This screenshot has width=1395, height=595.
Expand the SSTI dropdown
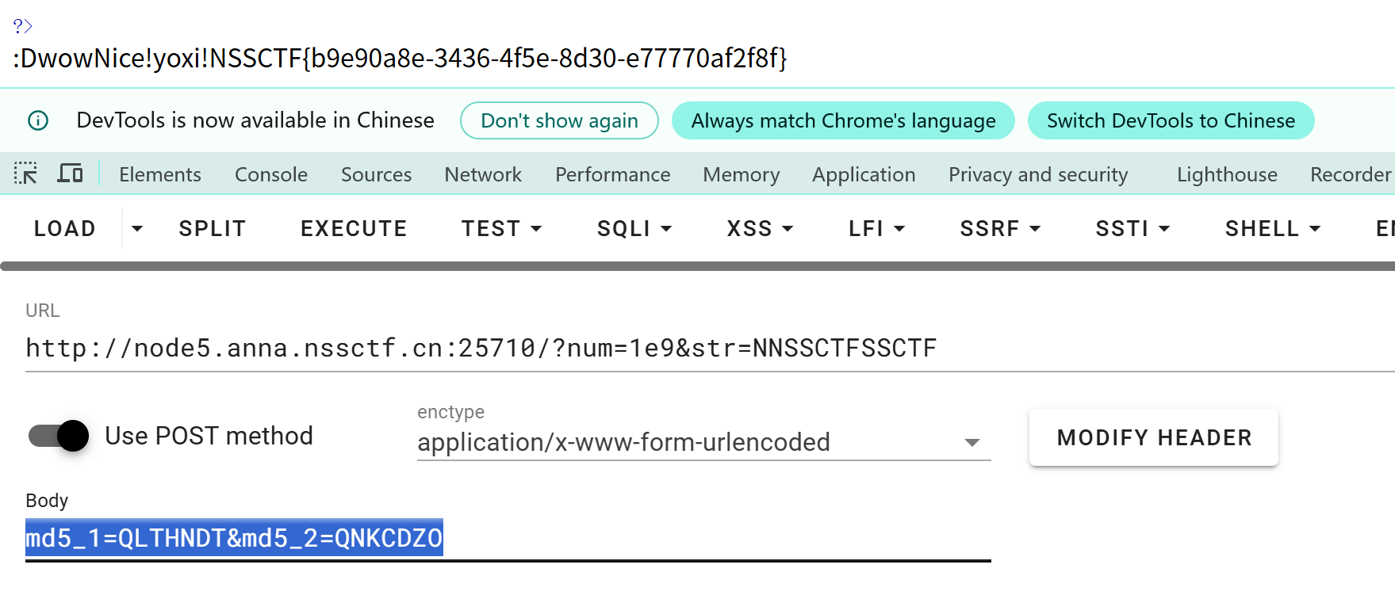point(1131,228)
